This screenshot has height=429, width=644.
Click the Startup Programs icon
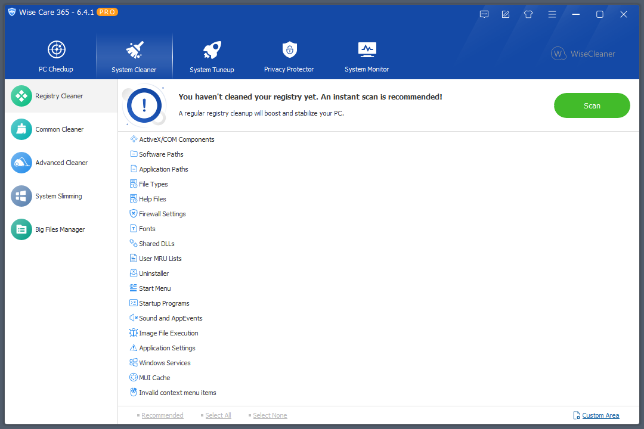(134, 303)
